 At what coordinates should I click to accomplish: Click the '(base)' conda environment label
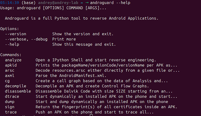tap(28, 3)
